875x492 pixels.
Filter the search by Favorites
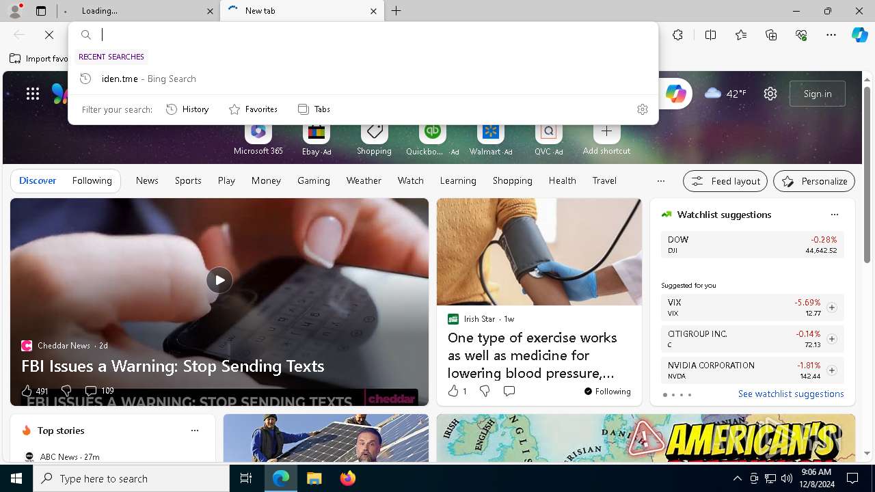253,109
